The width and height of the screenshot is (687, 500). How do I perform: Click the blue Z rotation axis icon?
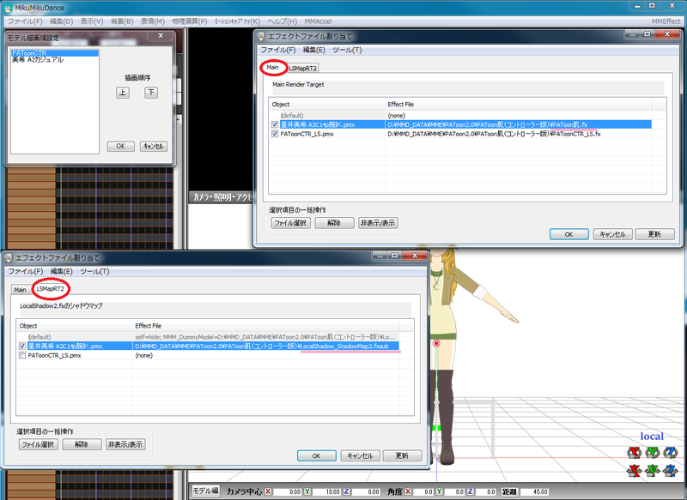click(x=671, y=452)
